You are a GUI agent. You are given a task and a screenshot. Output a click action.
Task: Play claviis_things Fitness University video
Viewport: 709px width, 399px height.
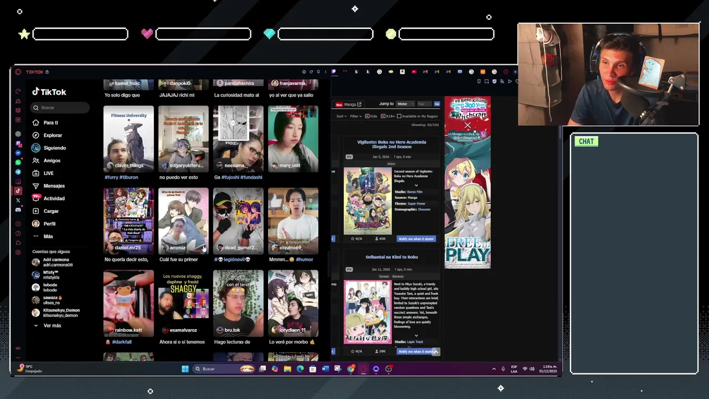[x=129, y=139]
